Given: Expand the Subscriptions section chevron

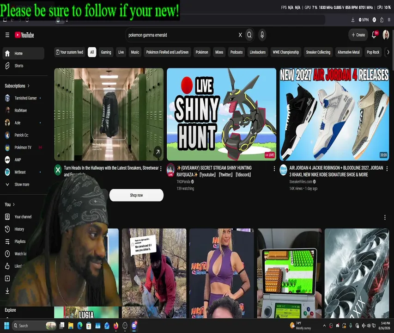Looking at the screenshot, I should (28, 86).
